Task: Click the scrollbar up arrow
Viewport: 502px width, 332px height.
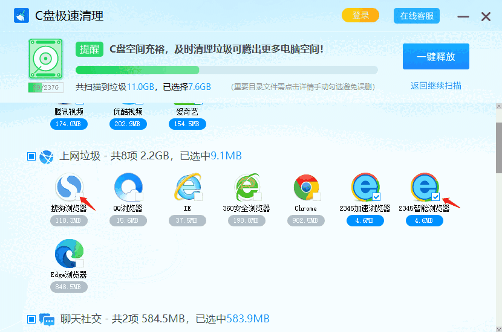Action: pos(499,106)
